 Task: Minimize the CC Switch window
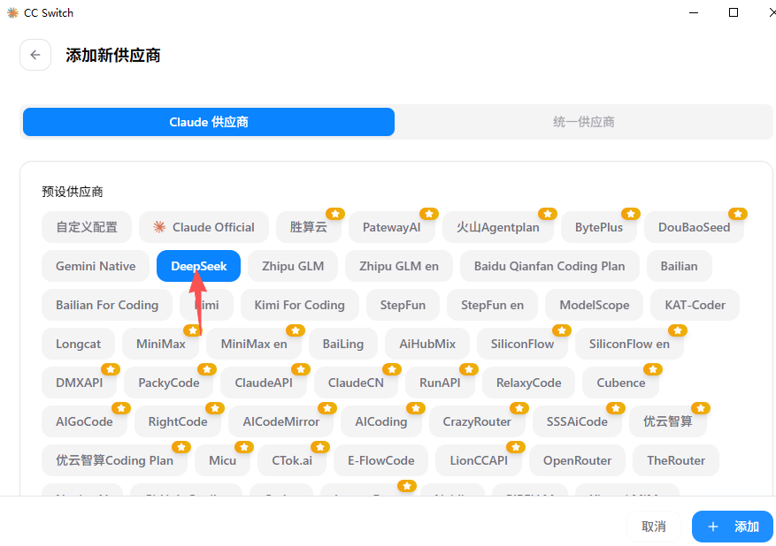pyautogui.click(x=694, y=12)
